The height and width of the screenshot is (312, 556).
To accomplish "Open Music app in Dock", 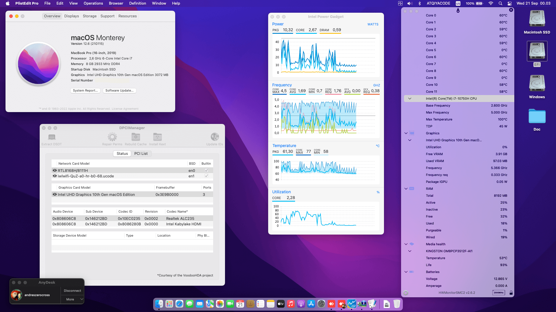I will coord(291,304).
